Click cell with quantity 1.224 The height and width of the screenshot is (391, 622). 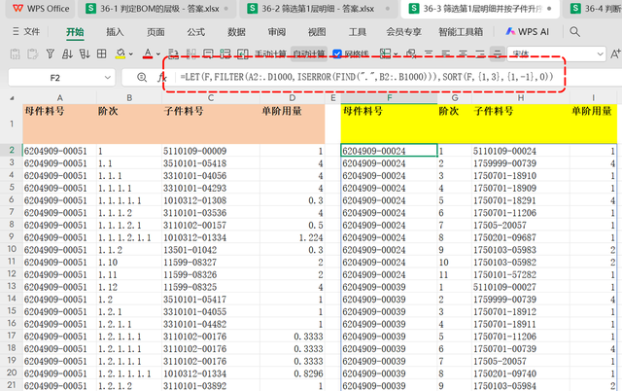coord(292,237)
